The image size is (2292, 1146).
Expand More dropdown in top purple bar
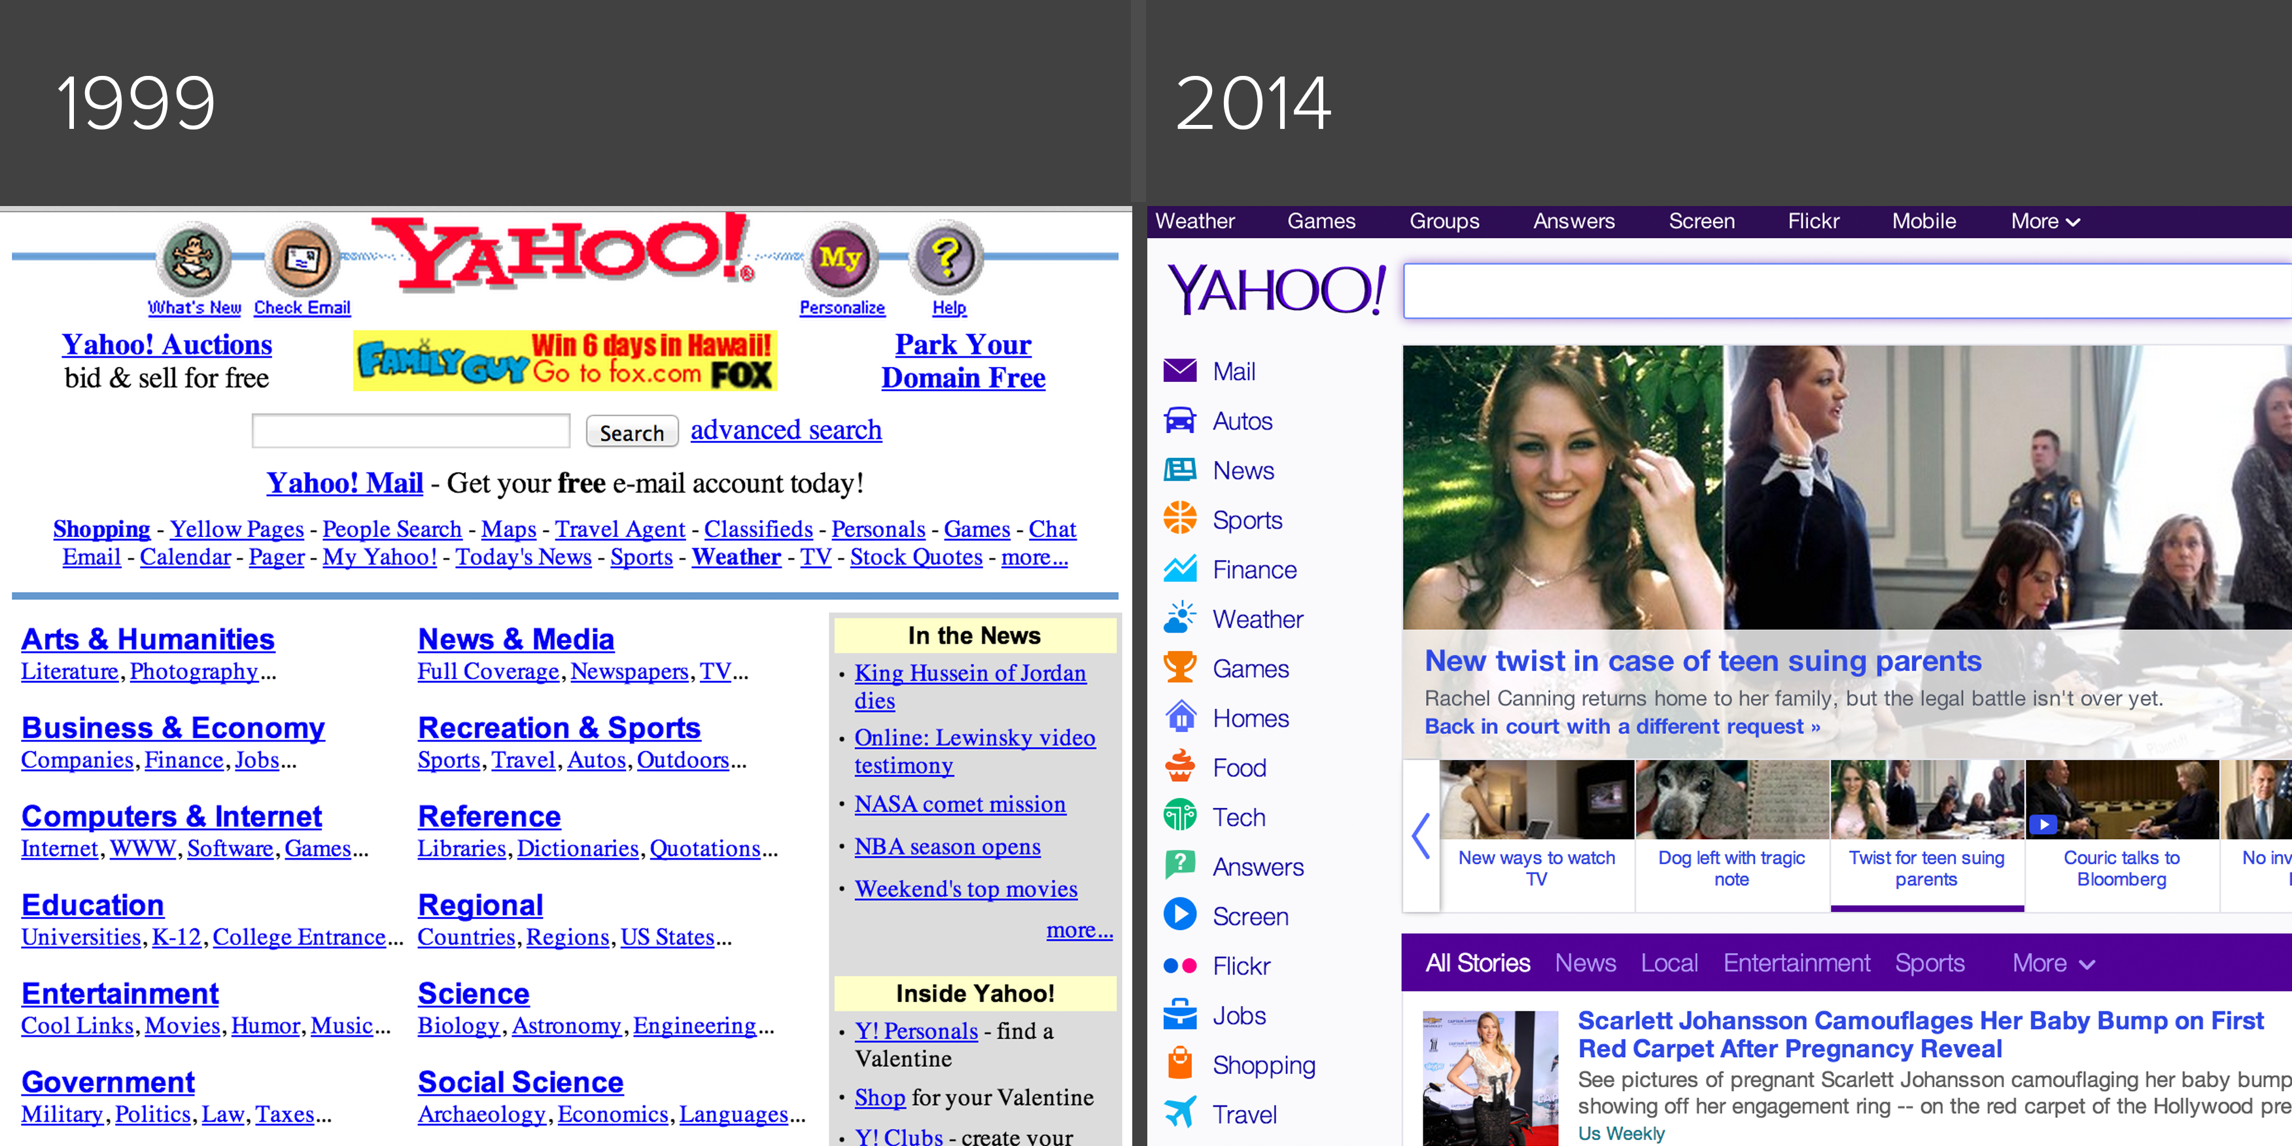[x=2045, y=222]
